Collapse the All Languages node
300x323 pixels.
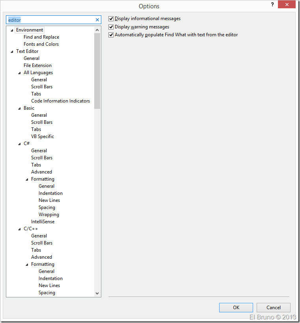point(19,73)
